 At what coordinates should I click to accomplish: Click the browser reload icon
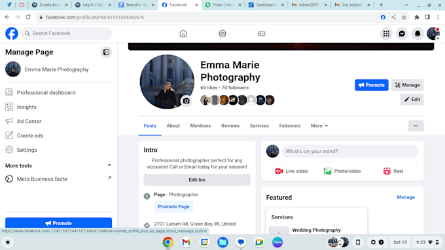27,17
